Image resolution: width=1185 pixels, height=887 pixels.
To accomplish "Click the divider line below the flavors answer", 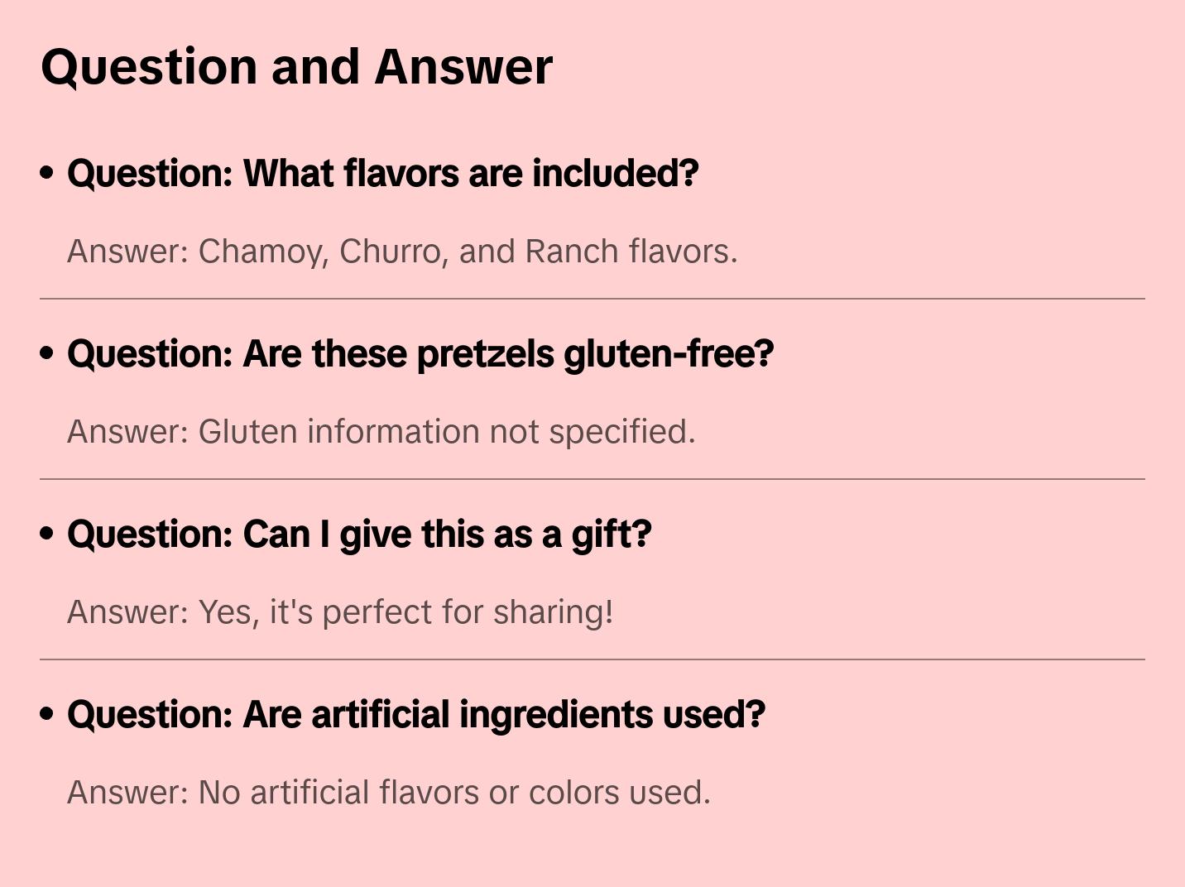I will pos(592,299).
